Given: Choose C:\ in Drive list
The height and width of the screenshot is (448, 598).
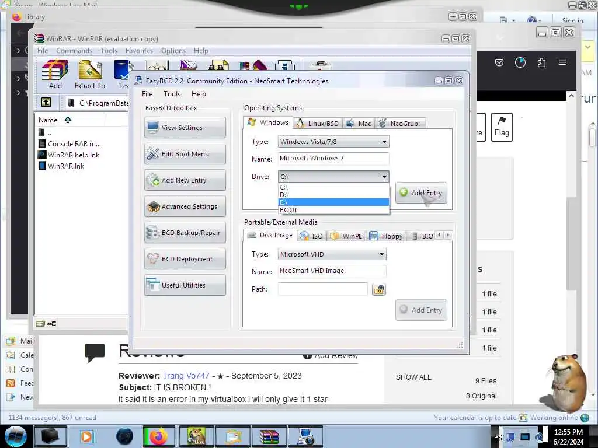Looking at the screenshot, I should tap(333, 187).
